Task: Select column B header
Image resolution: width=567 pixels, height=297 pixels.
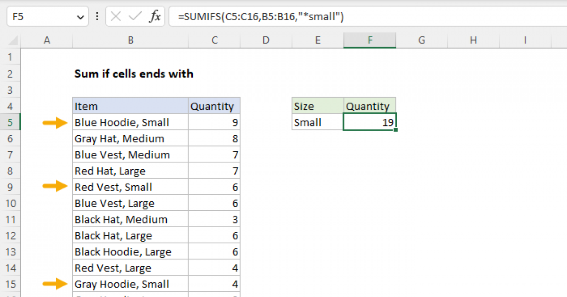Action: [x=130, y=41]
